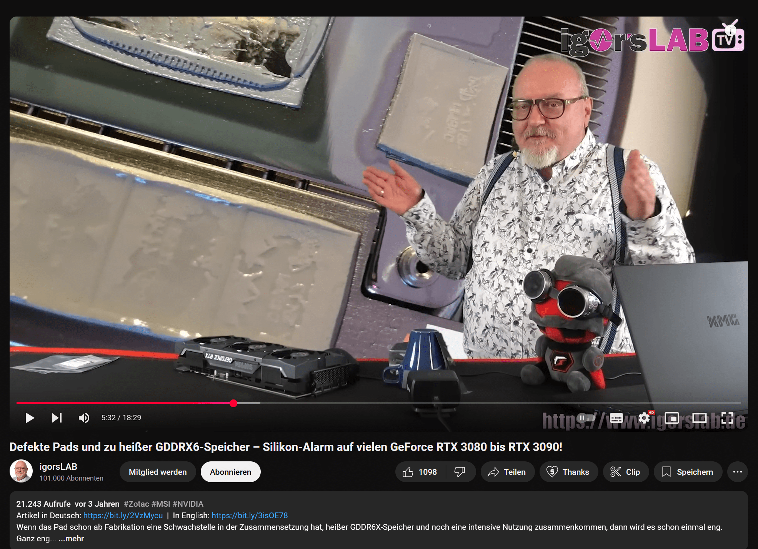Mute the video volume
The image size is (758, 549).
(x=84, y=418)
